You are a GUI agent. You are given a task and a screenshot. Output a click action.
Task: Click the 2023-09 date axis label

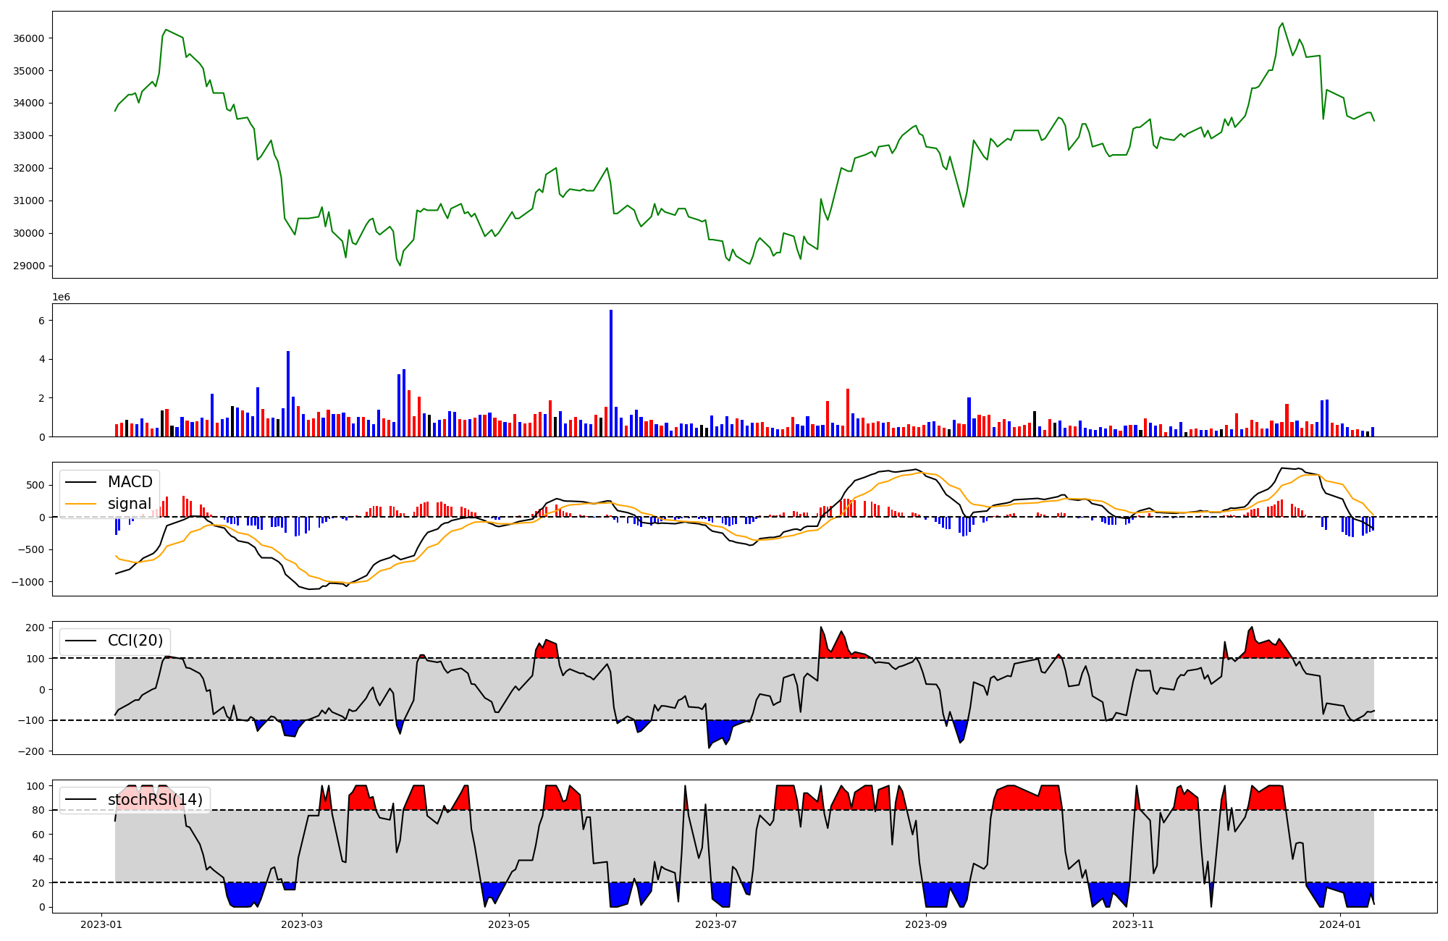(926, 924)
